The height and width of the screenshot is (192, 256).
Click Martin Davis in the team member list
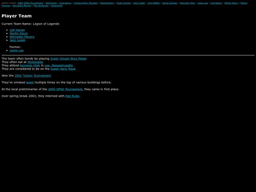point(18,34)
